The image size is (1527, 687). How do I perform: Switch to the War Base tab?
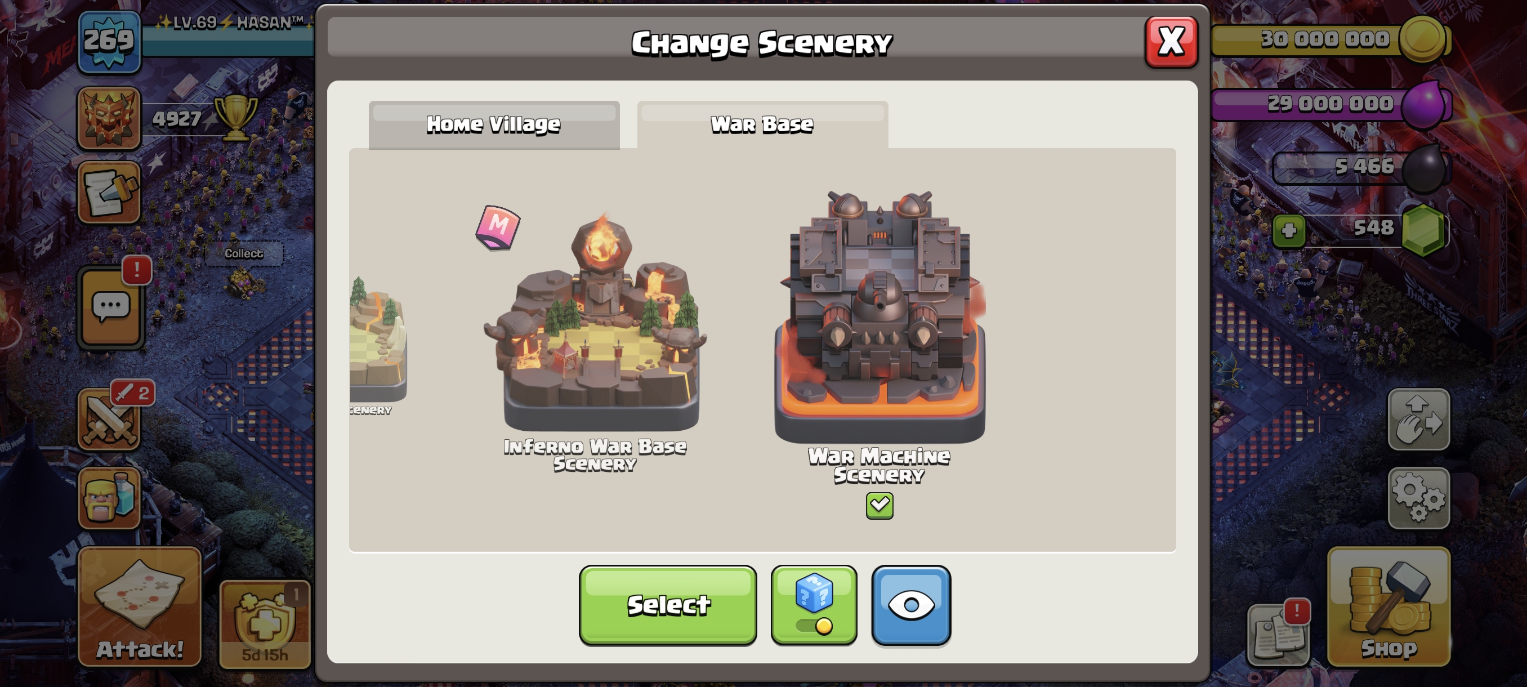[x=762, y=124]
